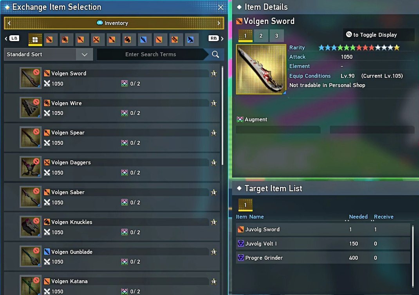This screenshot has height=295, width=419.
Task: Open the Standard Sort dropdown
Action: 49,54
